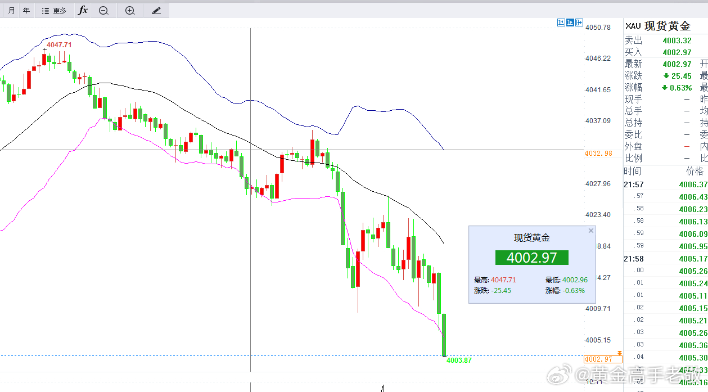Click the 最高 4047.71 value in popup
Viewport: 708px width, 392px height.
503,280
